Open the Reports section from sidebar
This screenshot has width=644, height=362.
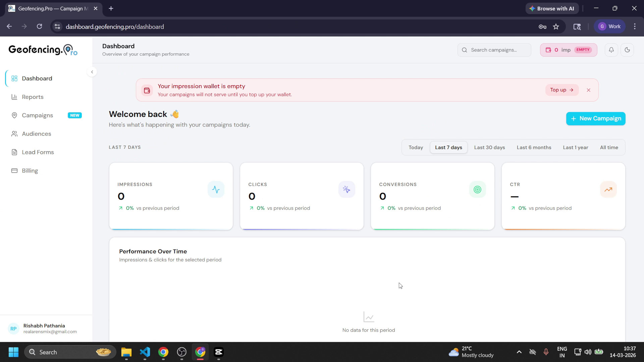pyautogui.click(x=33, y=97)
